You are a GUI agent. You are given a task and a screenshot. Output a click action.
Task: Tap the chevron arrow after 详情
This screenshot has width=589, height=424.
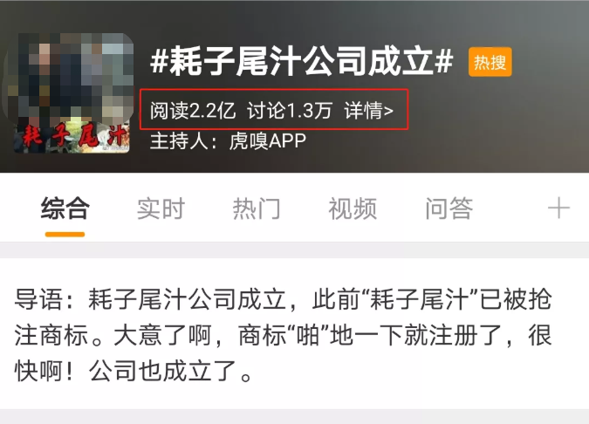click(389, 111)
